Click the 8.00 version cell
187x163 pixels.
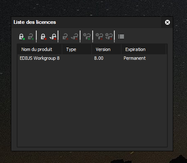click(99, 58)
